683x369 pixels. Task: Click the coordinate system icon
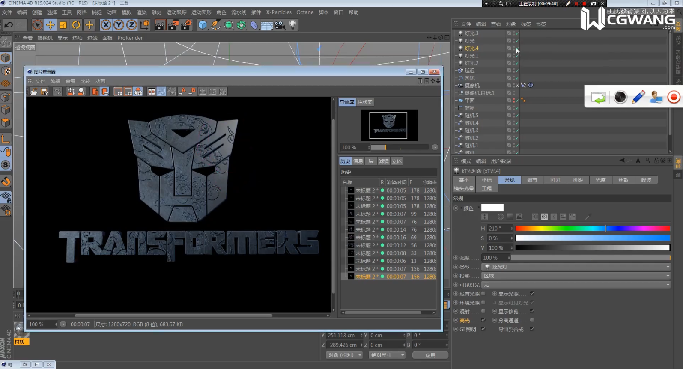click(145, 25)
